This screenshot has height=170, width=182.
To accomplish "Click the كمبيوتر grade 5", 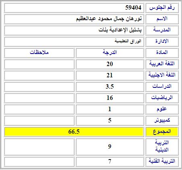I will tap(110, 120).
